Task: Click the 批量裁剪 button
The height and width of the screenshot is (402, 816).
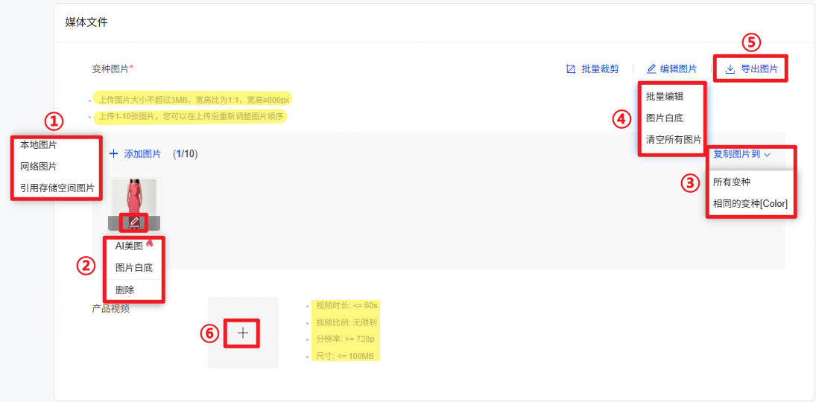Action: [592, 68]
